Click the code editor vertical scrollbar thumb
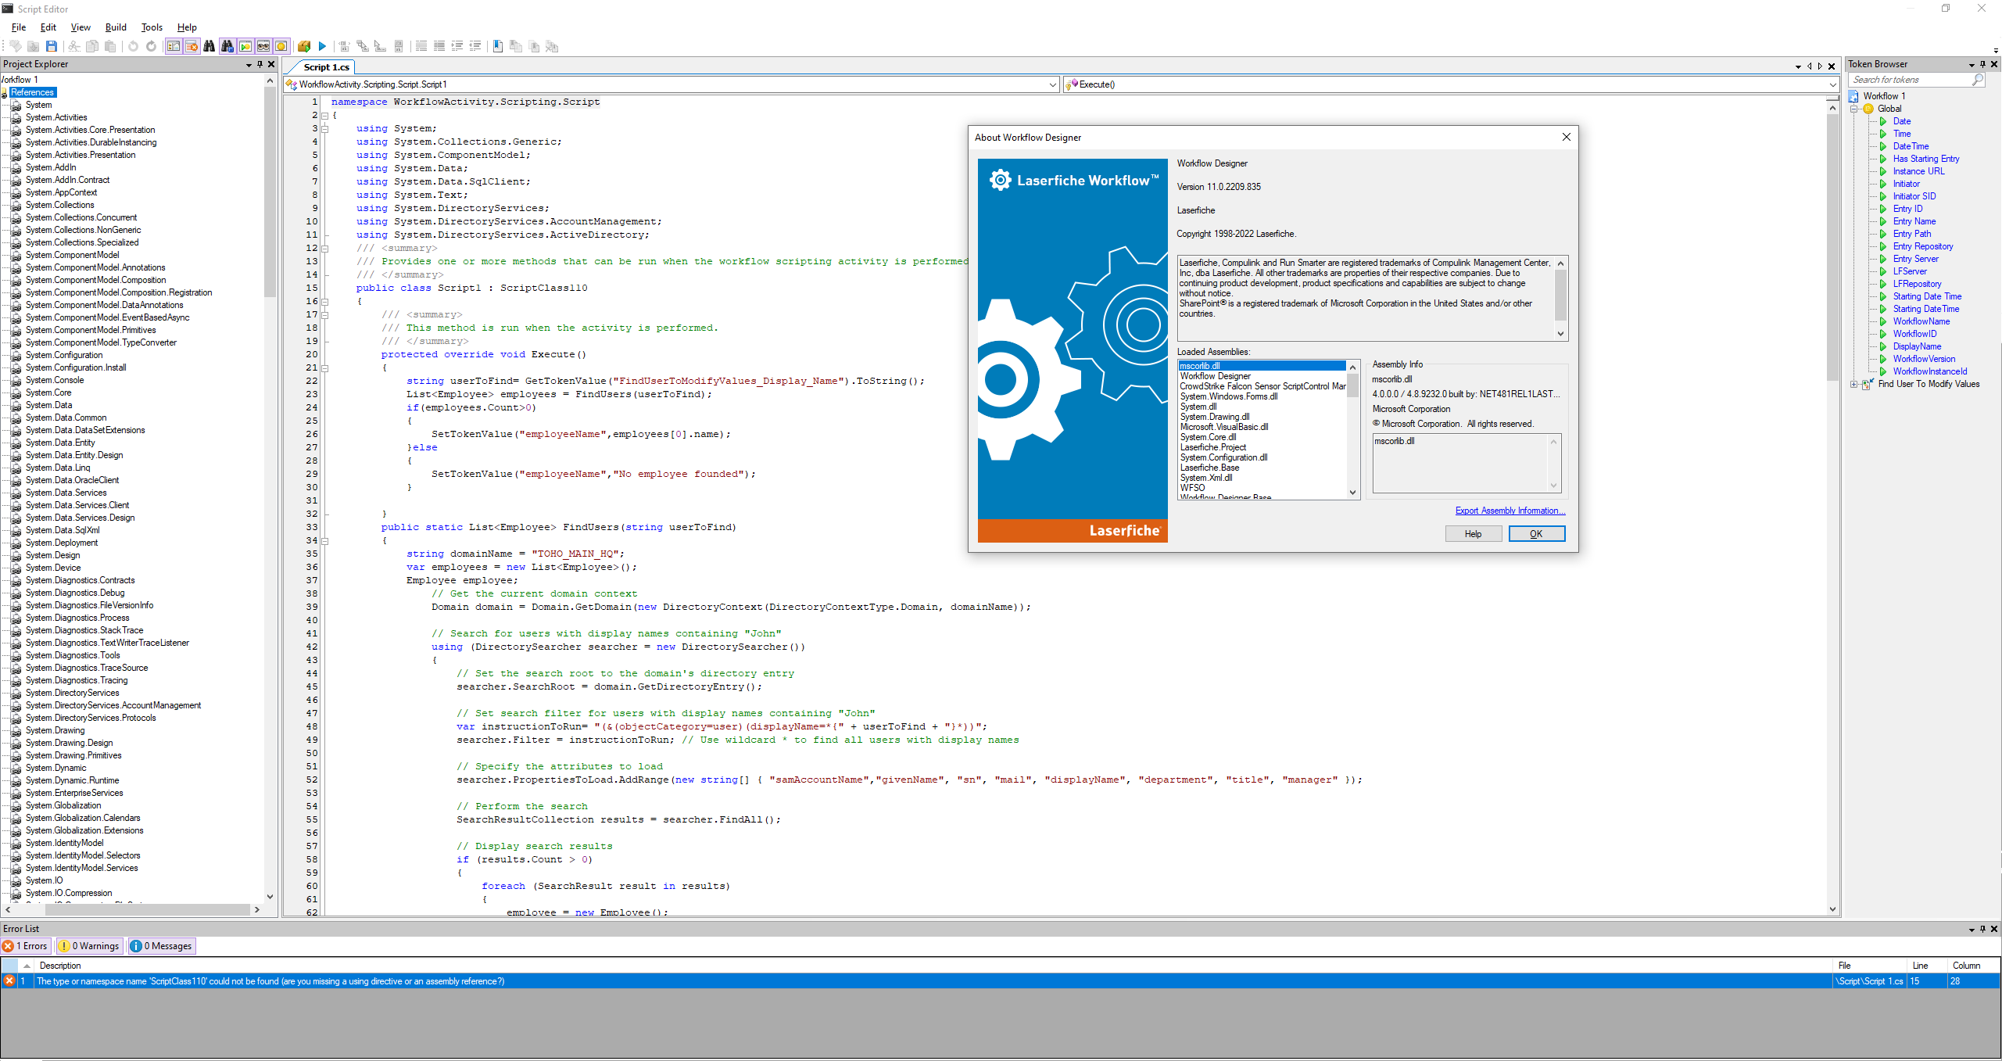Viewport: 2002px width, 1061px height. 1832,246
